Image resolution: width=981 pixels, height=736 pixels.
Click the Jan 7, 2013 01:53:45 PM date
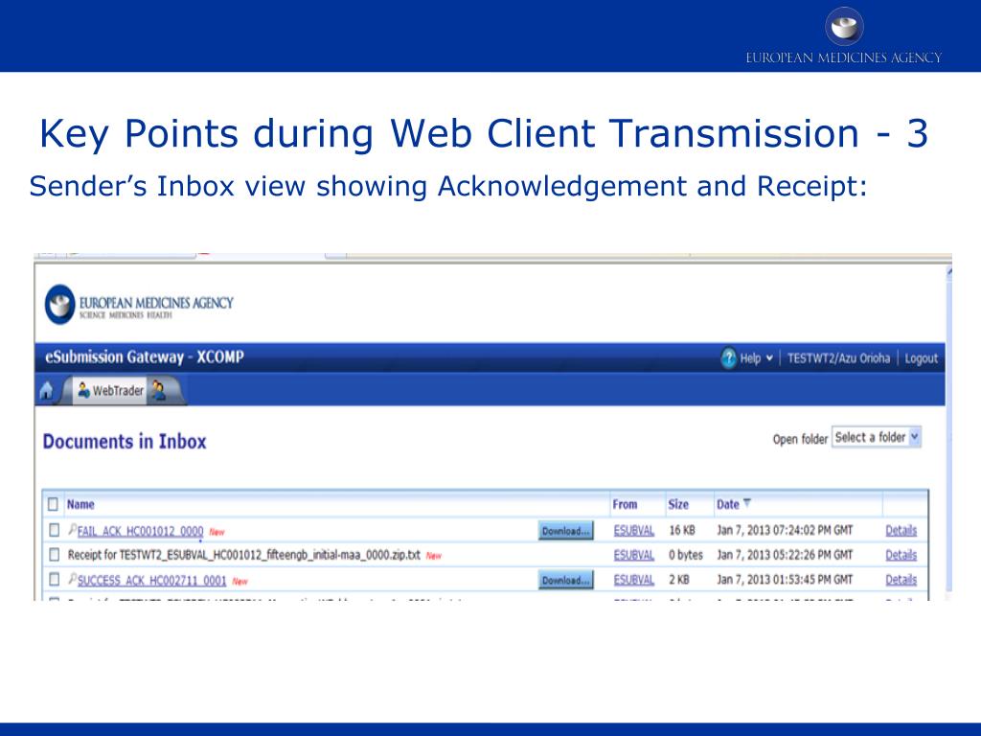point(785,580)
